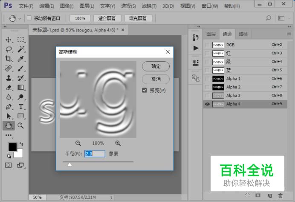Open the 文件 (File) menu
Screen dimensions: 295x202
pos(26,6)
